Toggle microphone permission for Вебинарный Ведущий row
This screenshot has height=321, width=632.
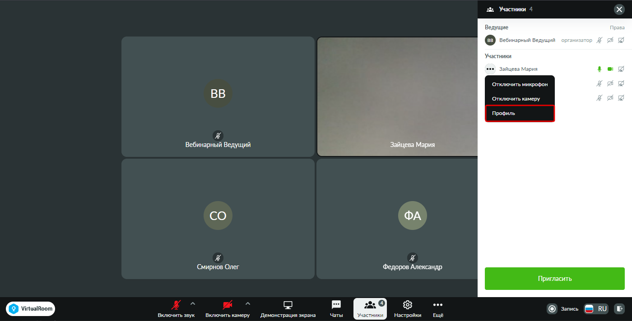pos(599,40)
